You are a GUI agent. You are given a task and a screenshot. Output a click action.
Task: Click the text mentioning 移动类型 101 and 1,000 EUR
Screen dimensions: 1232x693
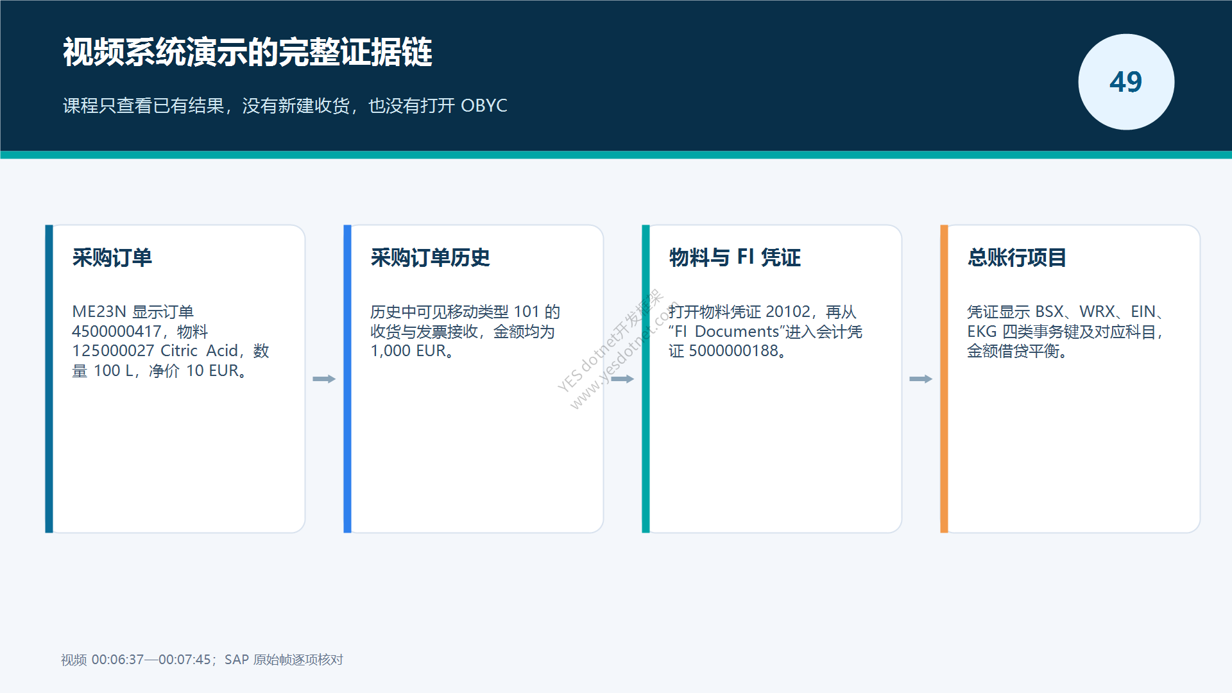[465, 331]
